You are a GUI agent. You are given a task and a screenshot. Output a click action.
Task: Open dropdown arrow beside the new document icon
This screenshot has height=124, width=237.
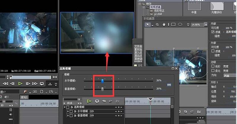(x=46, y=93)
